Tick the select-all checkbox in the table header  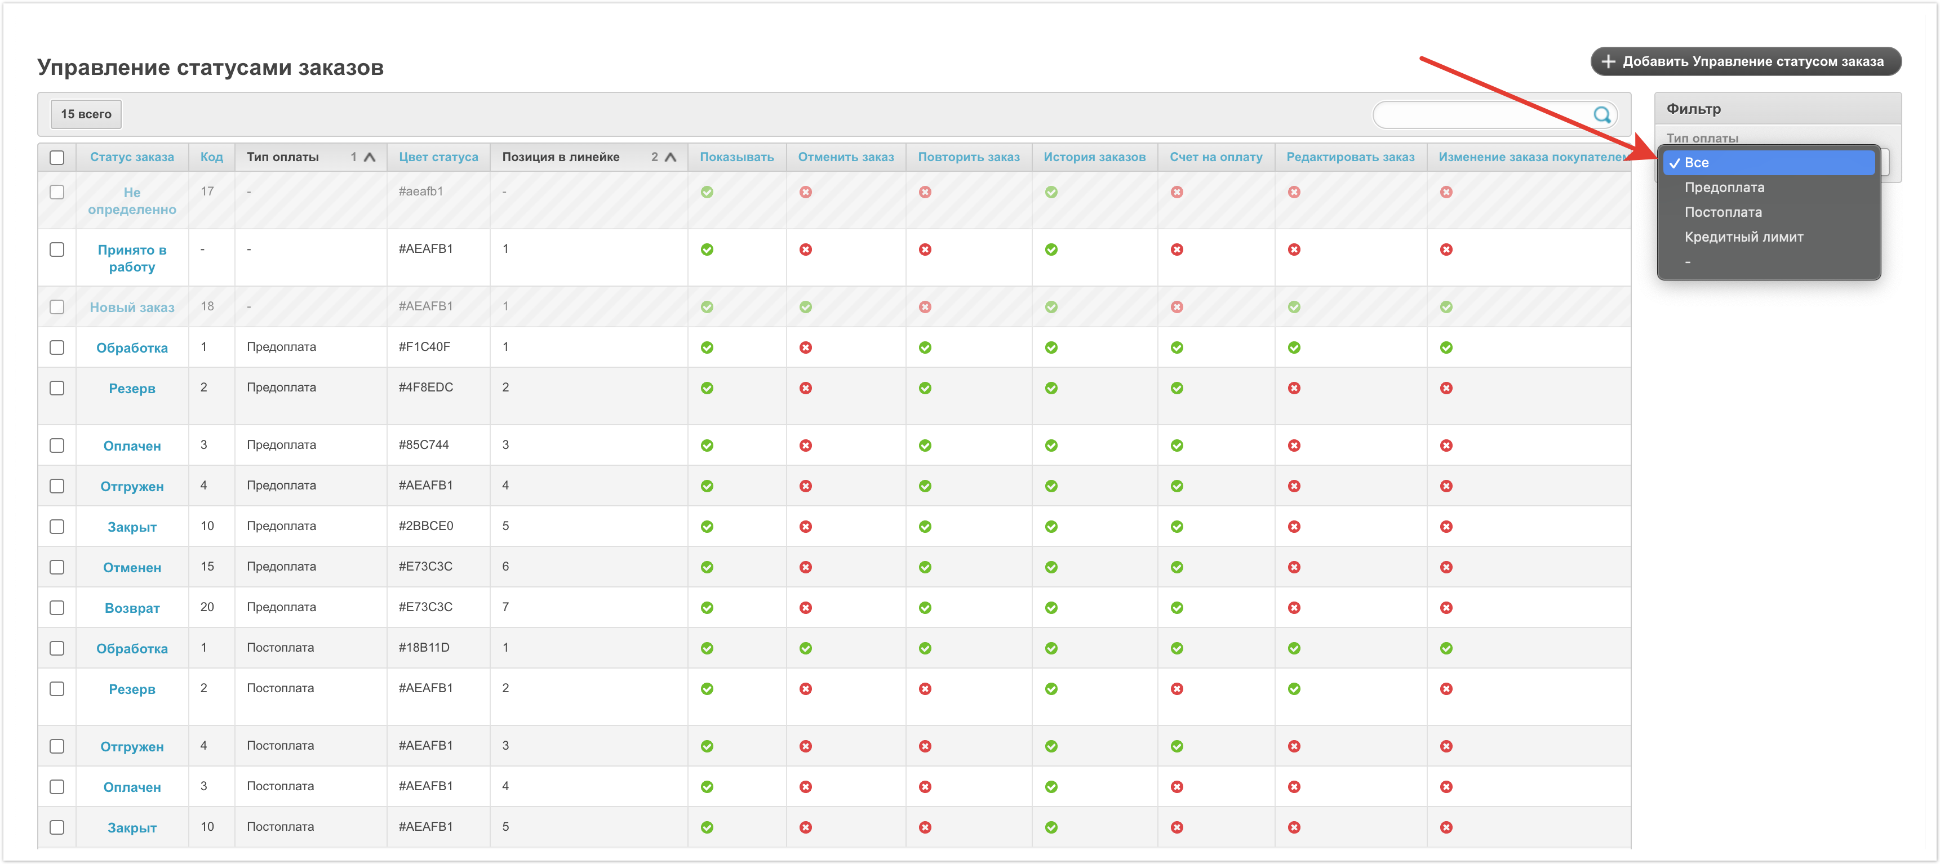57,157
